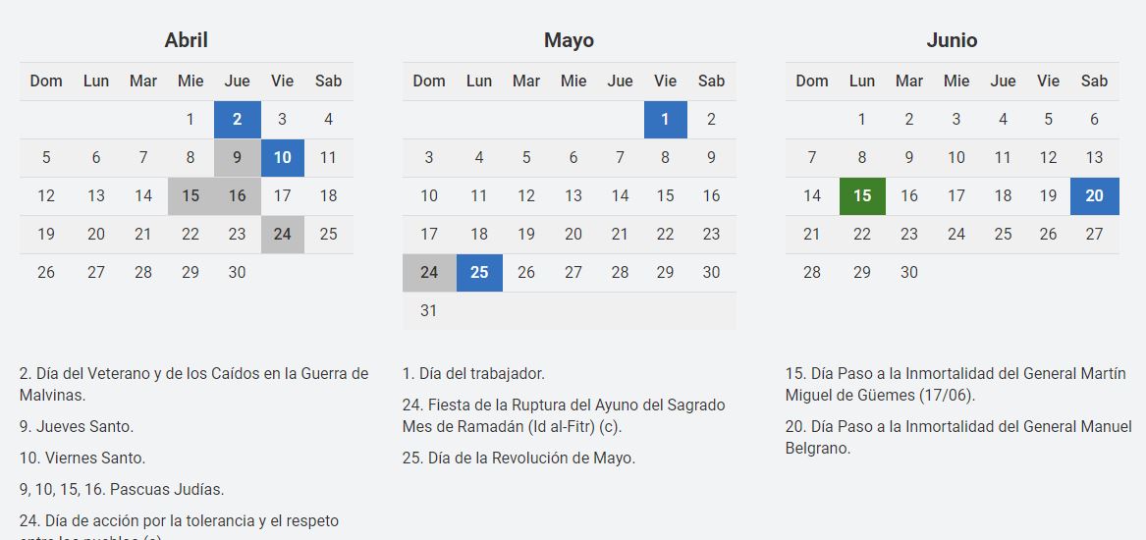
Task: Select April 24 gray highlighted date
Action: point(283,235)
